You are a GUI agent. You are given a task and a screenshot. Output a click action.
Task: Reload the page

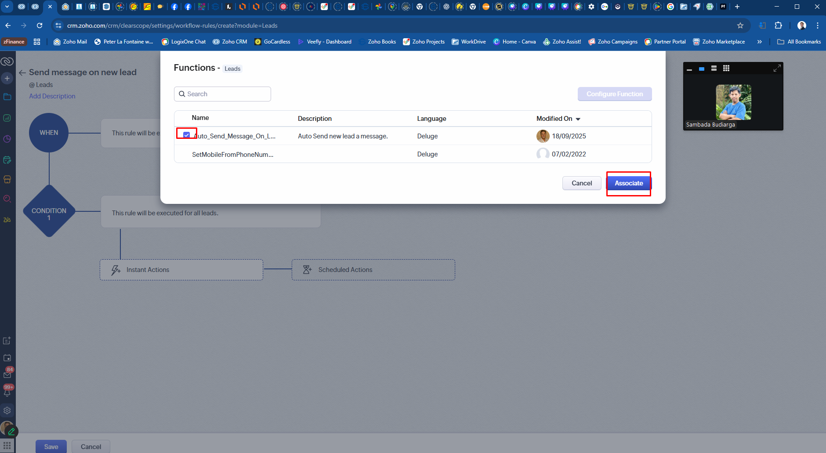point(40,25)
